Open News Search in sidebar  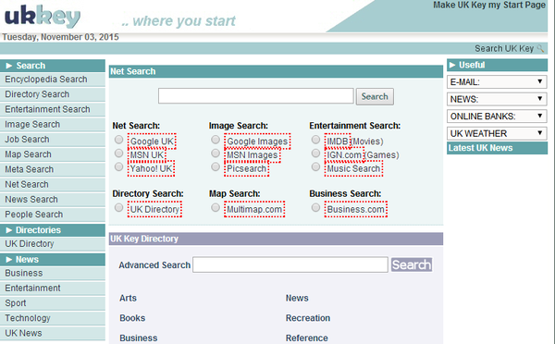point(53,200)
